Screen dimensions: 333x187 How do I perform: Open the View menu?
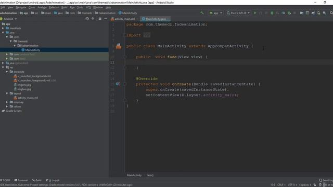[x=10, y=7]
